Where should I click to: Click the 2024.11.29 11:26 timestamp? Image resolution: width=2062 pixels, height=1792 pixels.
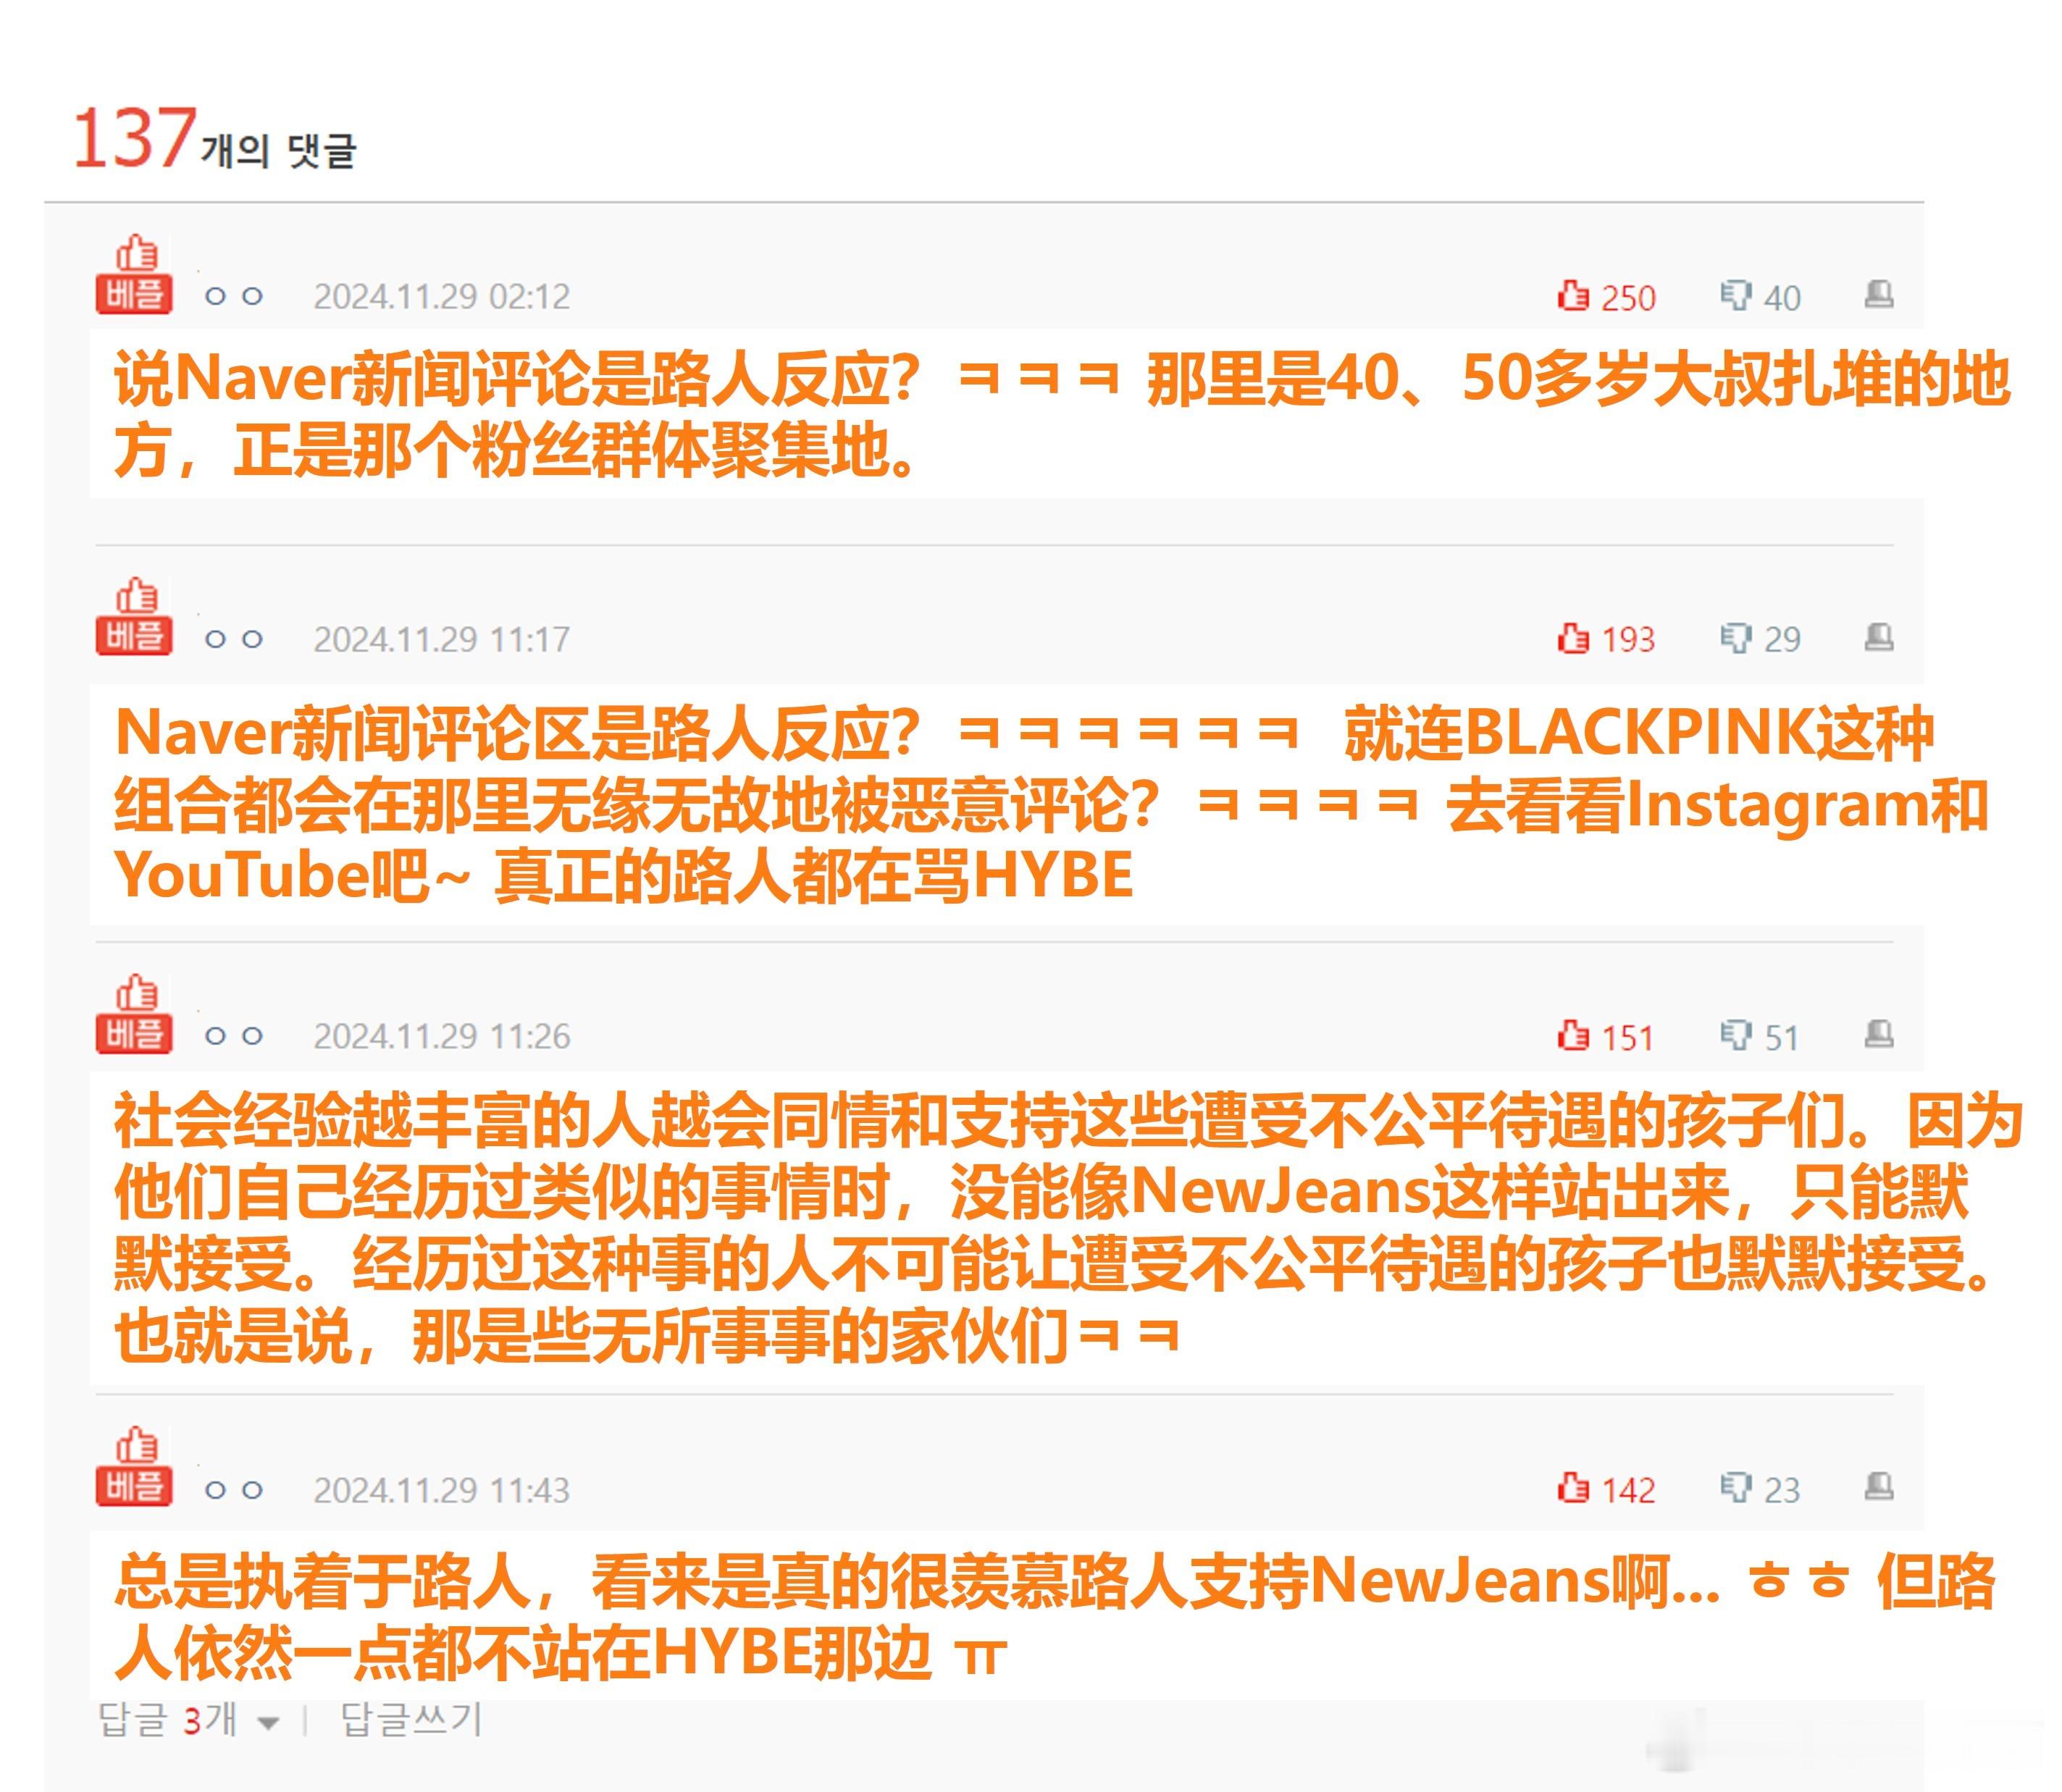tap(441, 1036)
